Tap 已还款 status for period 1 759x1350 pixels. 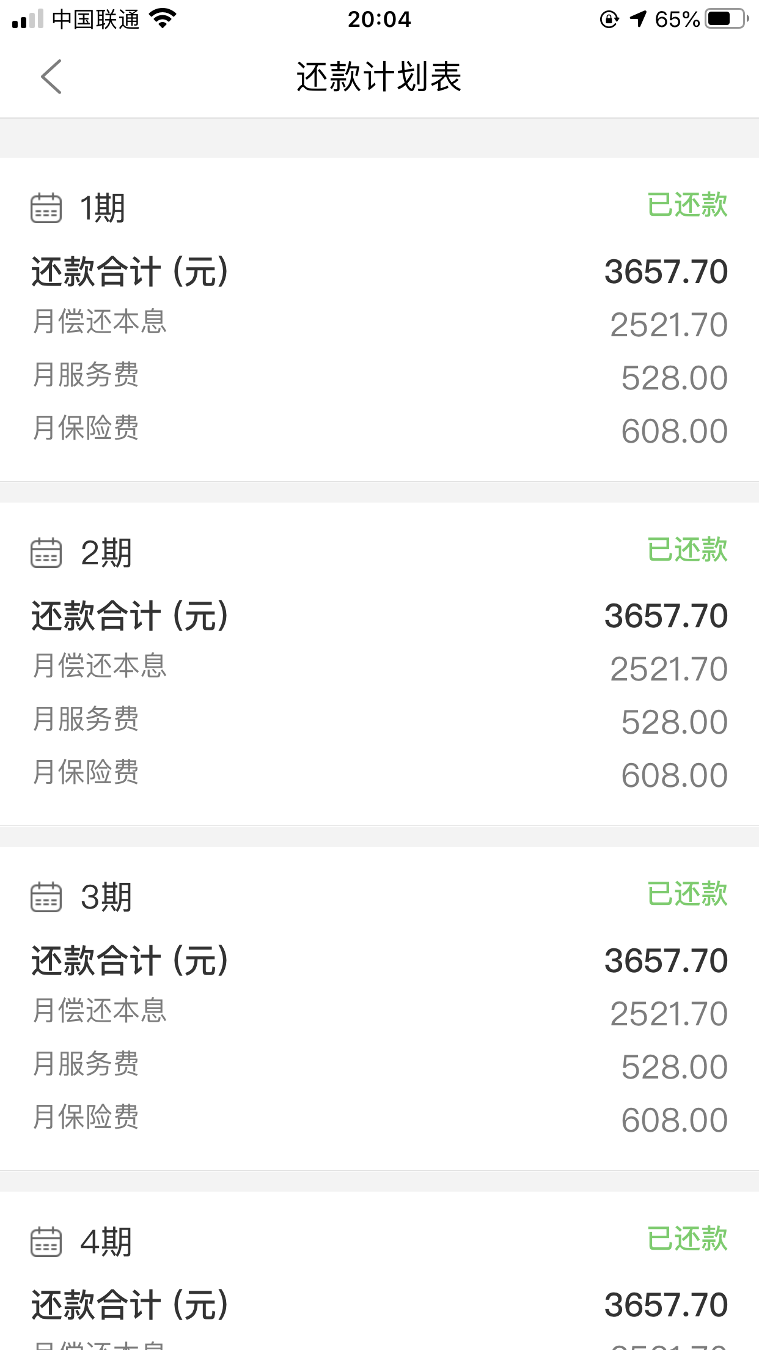click(x=687, y=205)
